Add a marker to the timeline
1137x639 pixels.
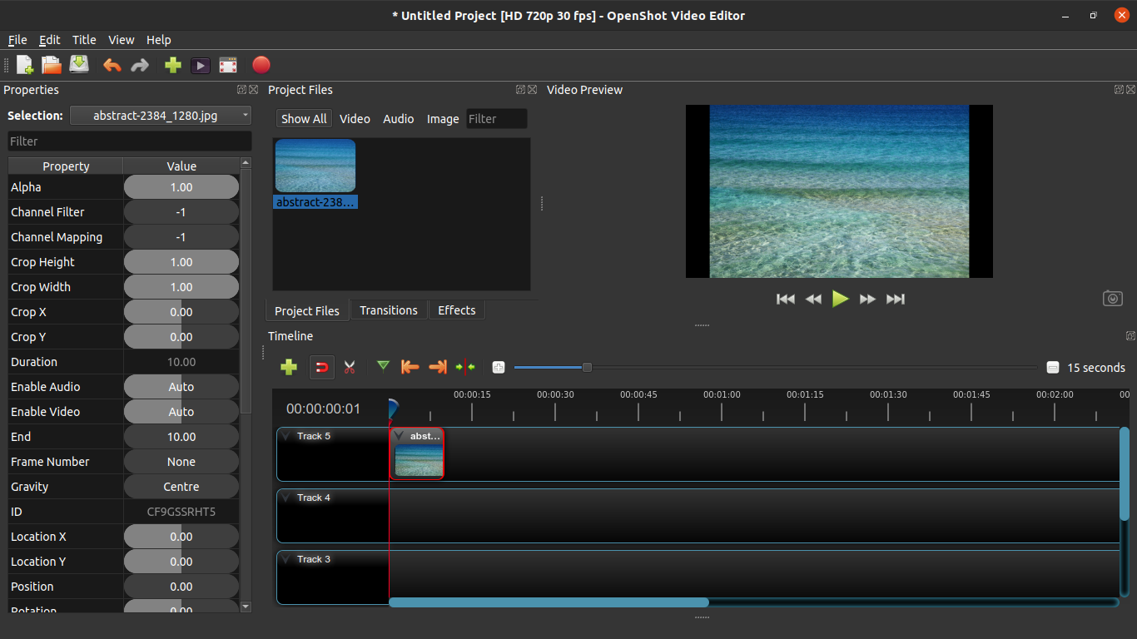[383, 366]
